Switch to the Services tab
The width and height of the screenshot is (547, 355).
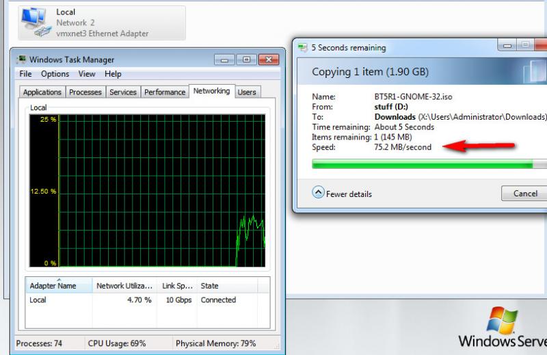[x=123, y=92]
